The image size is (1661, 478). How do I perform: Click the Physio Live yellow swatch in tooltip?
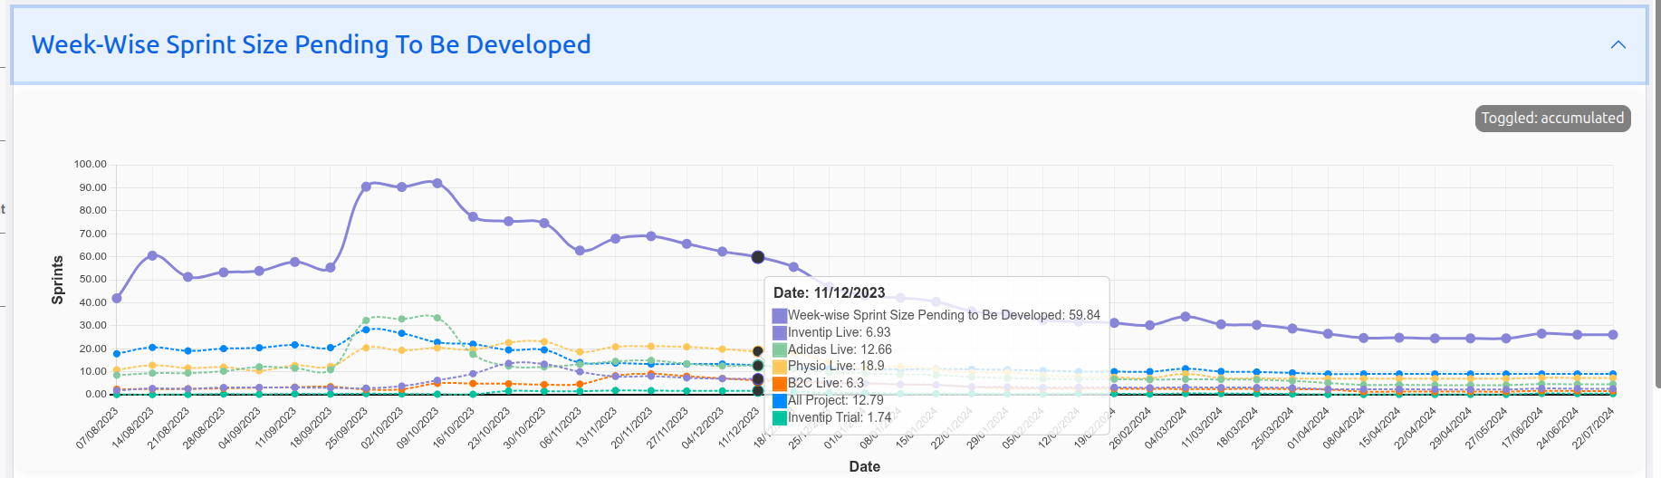(x=779, y=367)
